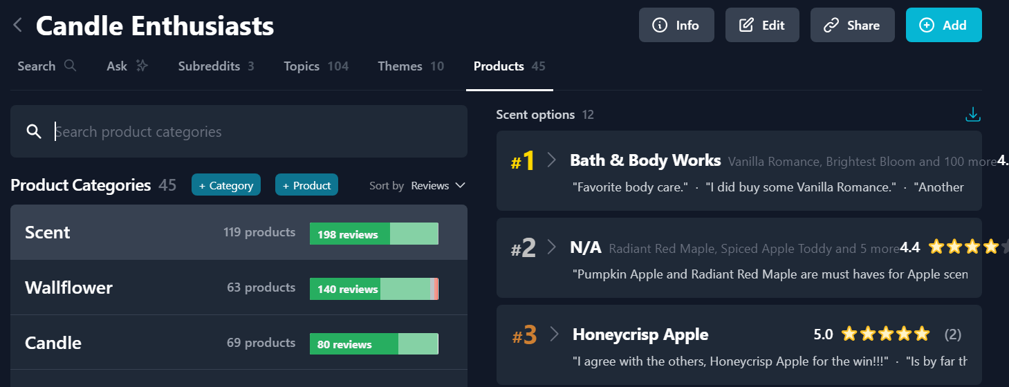Switch to the Topics tab
Screen dimensions: 1009x387
[316, 66]
